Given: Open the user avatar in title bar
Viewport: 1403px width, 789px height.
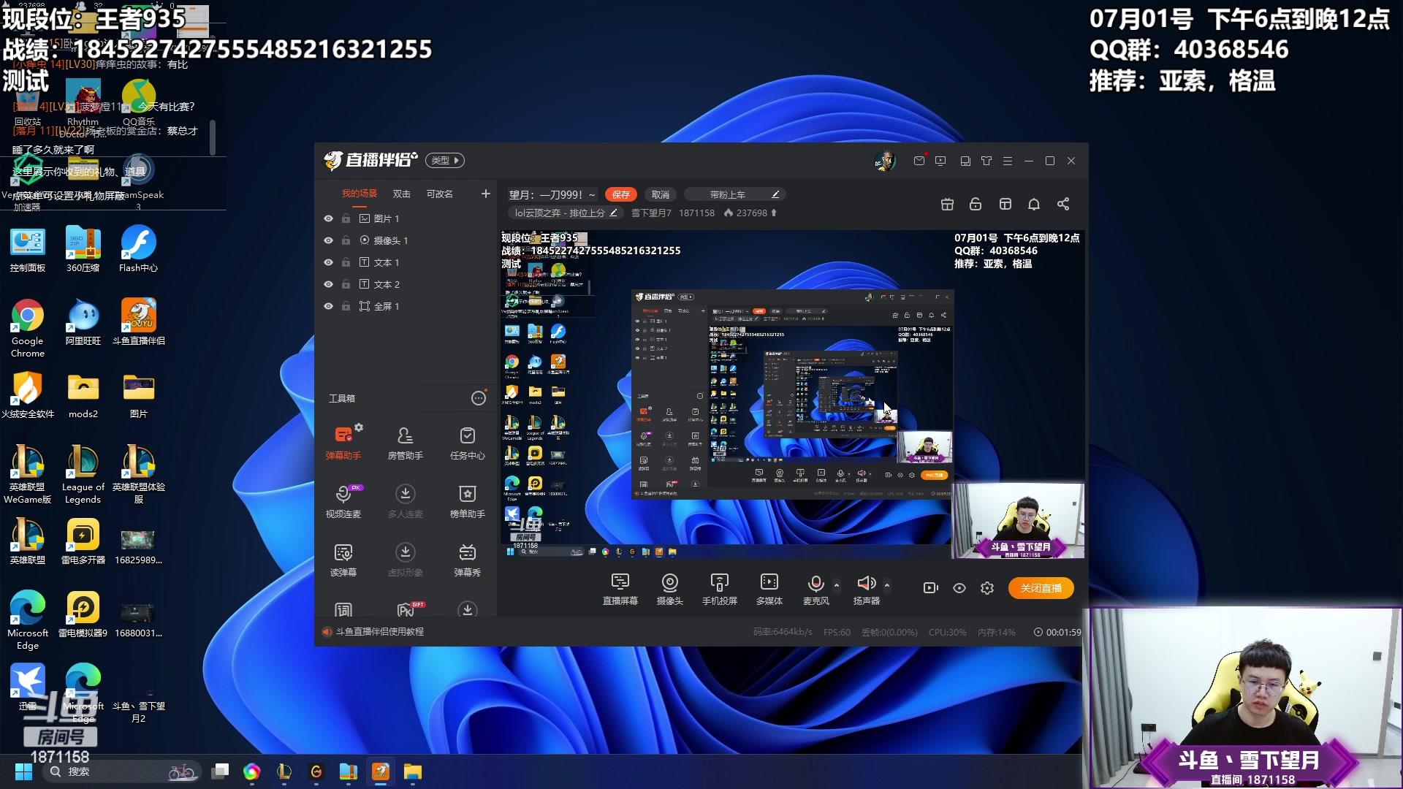Looking at the screenshot, I should 885,161.
